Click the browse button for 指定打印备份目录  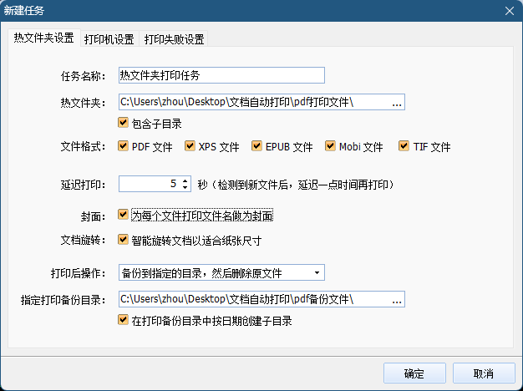click(x=397, y=299)
